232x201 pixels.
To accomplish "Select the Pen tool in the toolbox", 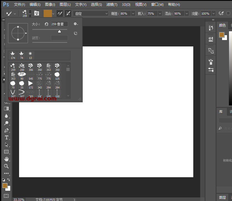I will tap(6, 130).
